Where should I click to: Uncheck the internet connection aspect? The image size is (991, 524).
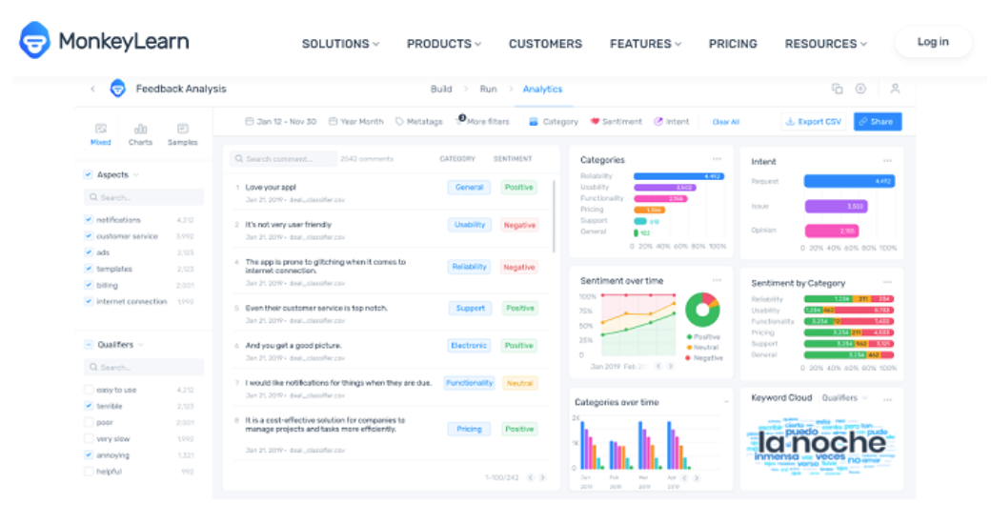(88, 301)
